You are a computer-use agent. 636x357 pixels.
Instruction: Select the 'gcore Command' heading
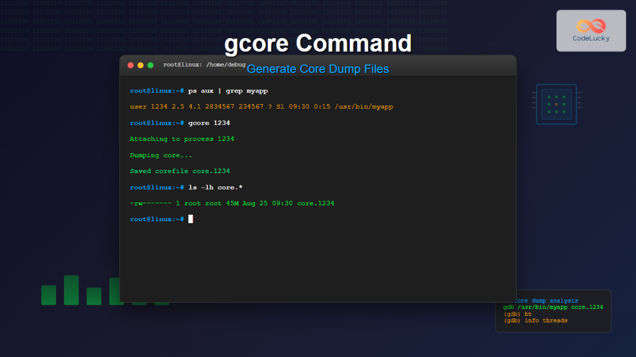pyautogui.click(x=317, y=43)
